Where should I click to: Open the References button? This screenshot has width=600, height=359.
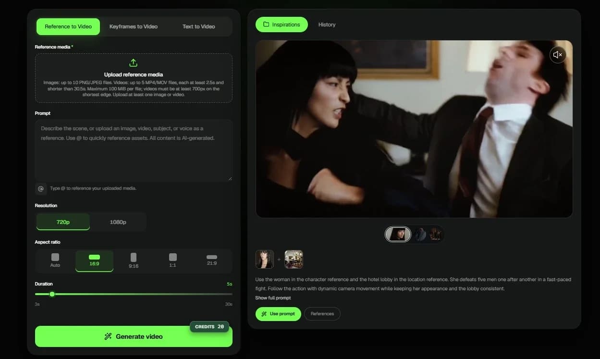(322, 314)
